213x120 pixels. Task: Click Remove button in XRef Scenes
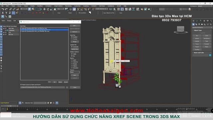coord(75,32)
